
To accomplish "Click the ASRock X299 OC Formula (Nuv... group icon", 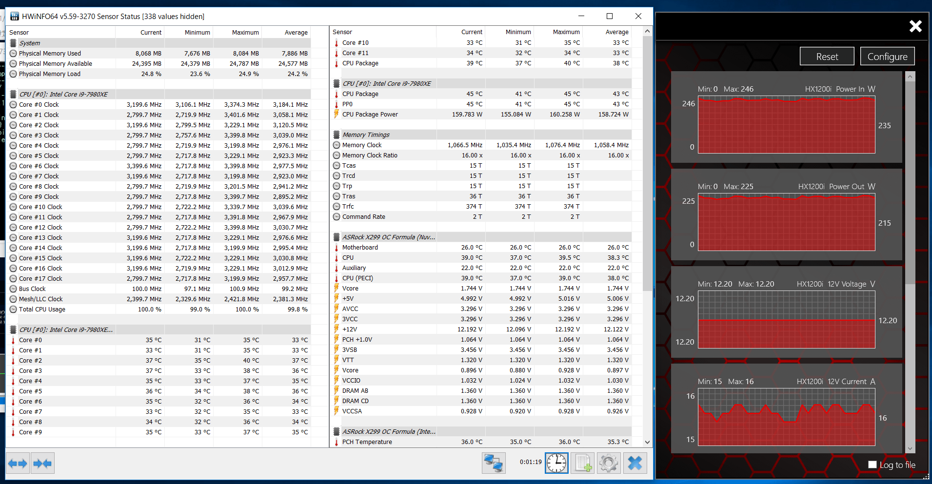I will (x=337, y=237).
